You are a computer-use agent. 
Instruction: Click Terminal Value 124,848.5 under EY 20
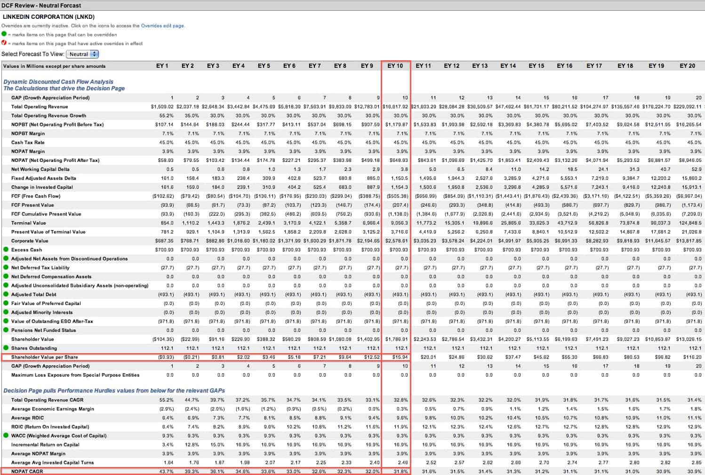[x=691, y=223]
